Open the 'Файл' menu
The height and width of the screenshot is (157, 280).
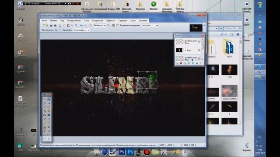[x=45, y=20]
